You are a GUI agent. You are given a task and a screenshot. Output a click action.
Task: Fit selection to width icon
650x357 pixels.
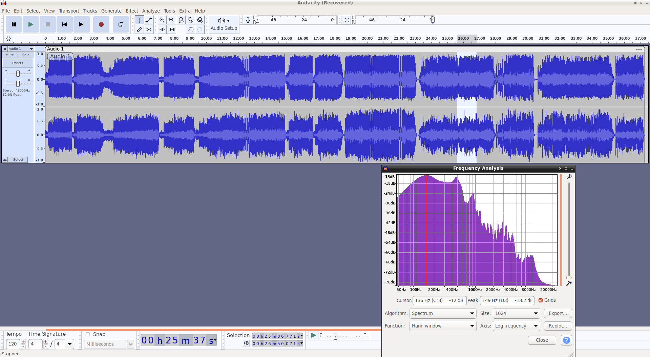[x=181, y=20]
